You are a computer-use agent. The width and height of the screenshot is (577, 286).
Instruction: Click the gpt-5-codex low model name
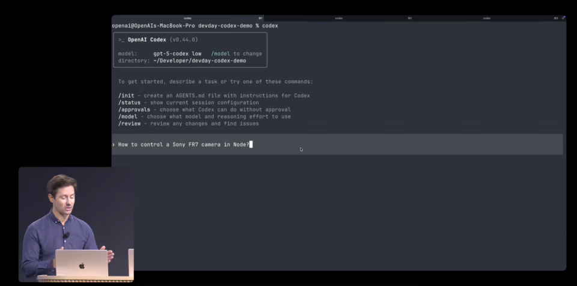click(177, 53)
